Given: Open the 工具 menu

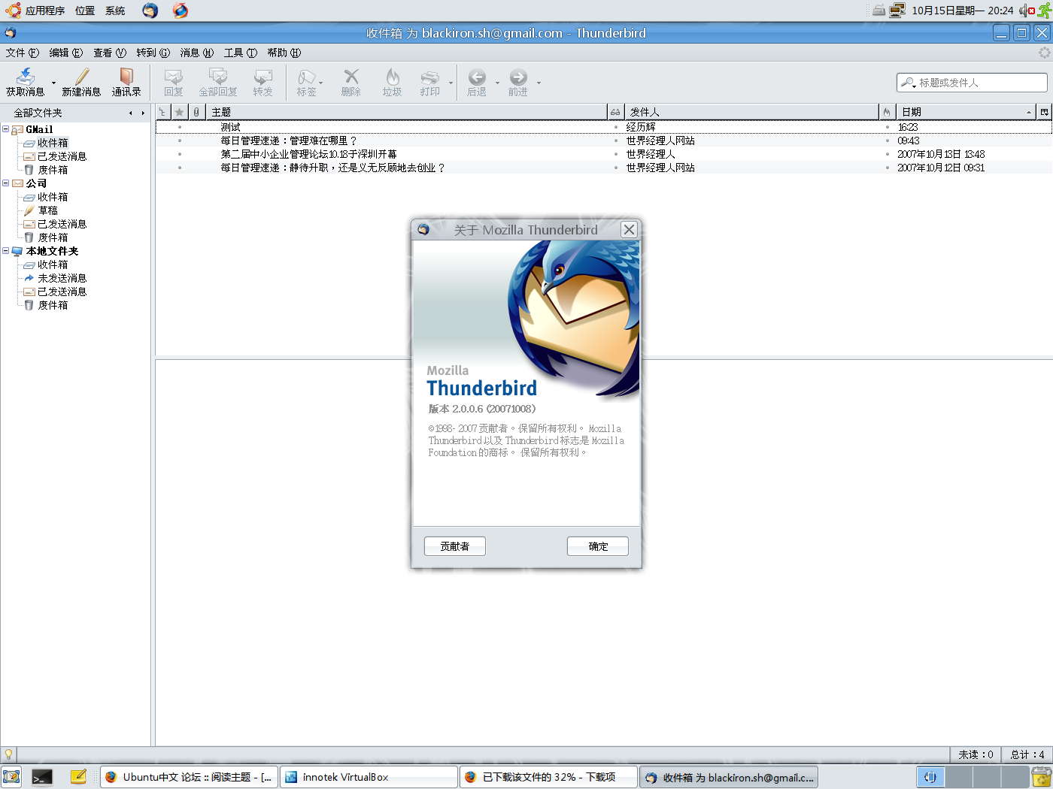Looking at the screenshot, I should [240, 53].
